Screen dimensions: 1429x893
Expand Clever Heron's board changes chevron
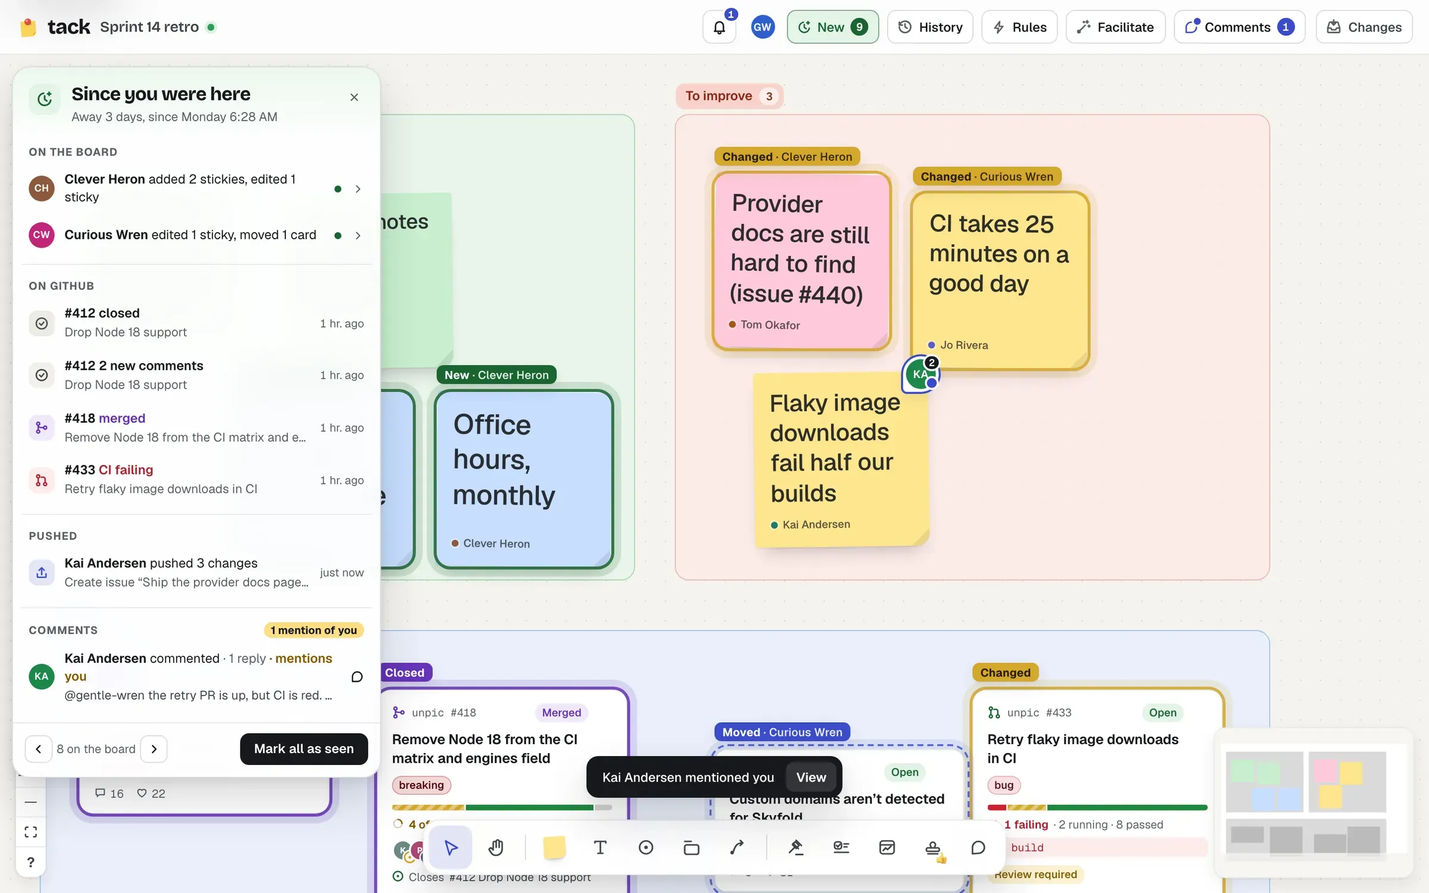click(x=358, y=189)
